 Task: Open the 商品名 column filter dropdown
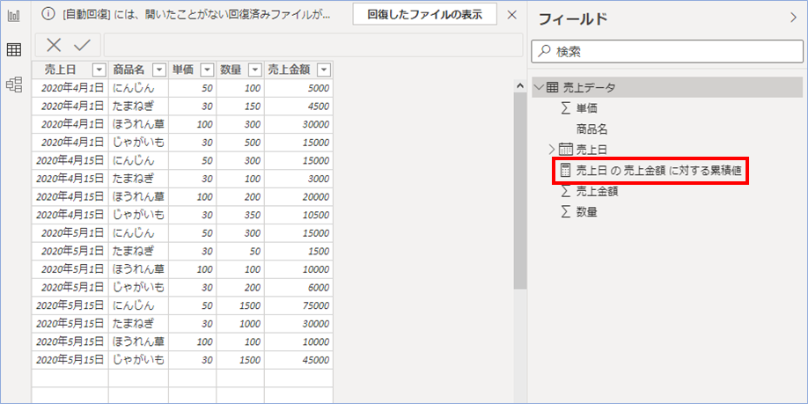(x=159, y=70)
